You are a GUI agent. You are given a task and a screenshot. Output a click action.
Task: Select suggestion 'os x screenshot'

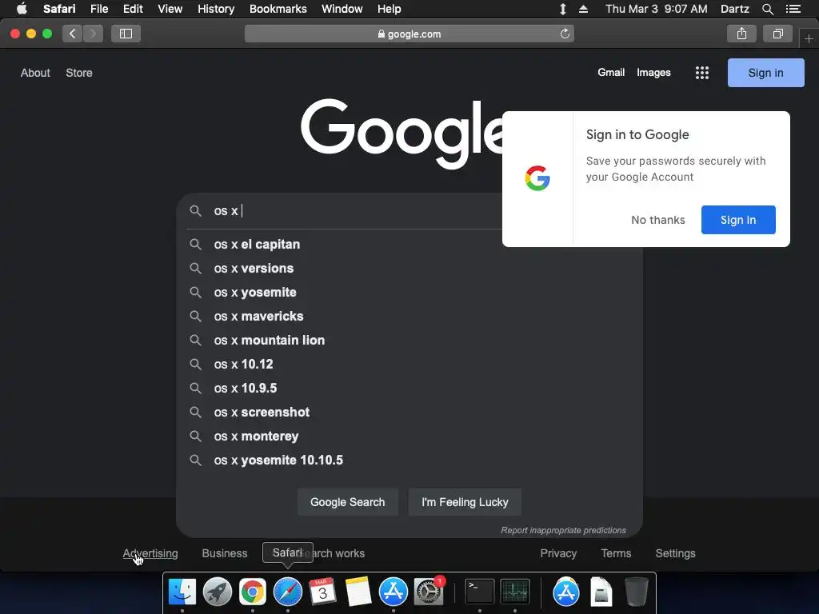409,413
